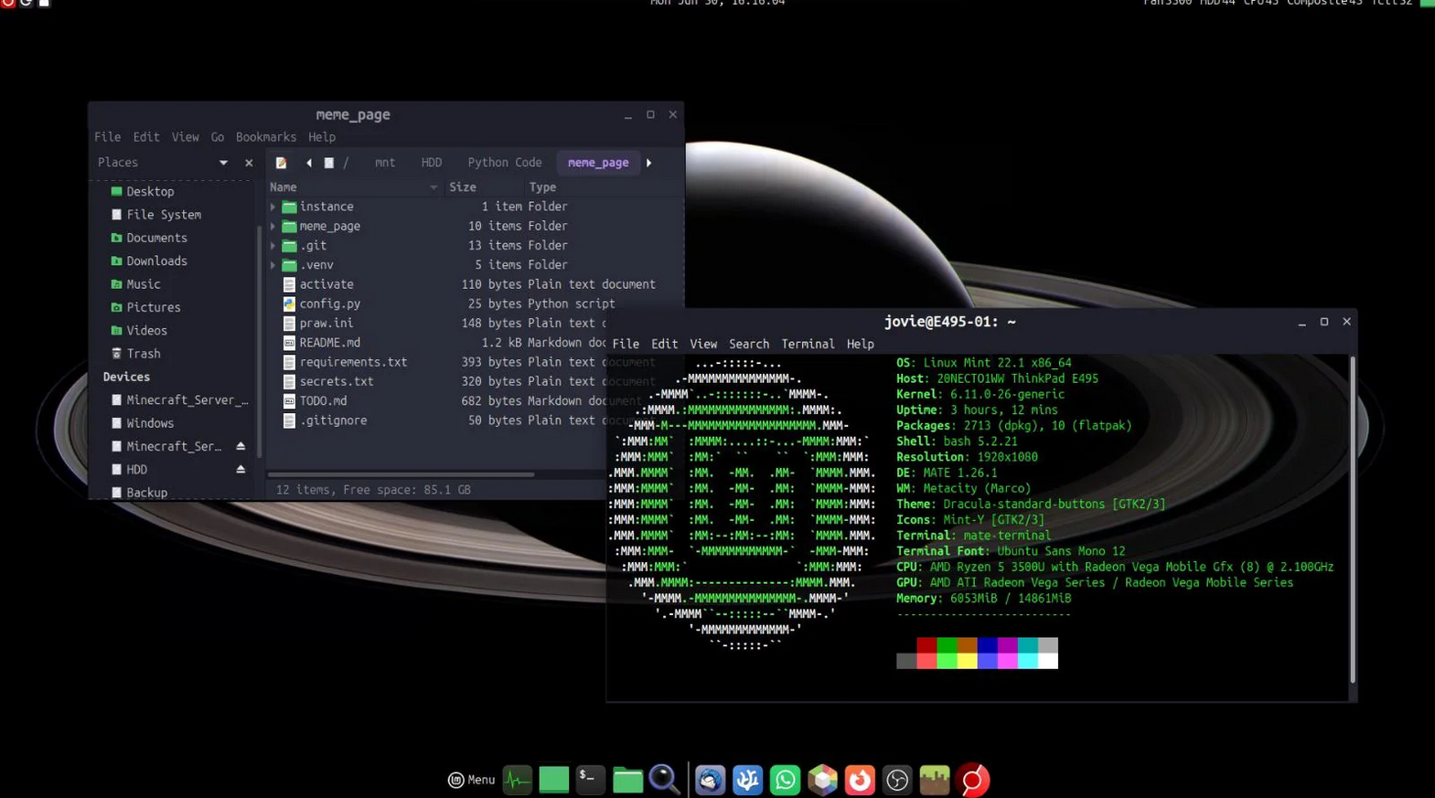Open the Bookmarks menu in file manager

click(265, 137)
